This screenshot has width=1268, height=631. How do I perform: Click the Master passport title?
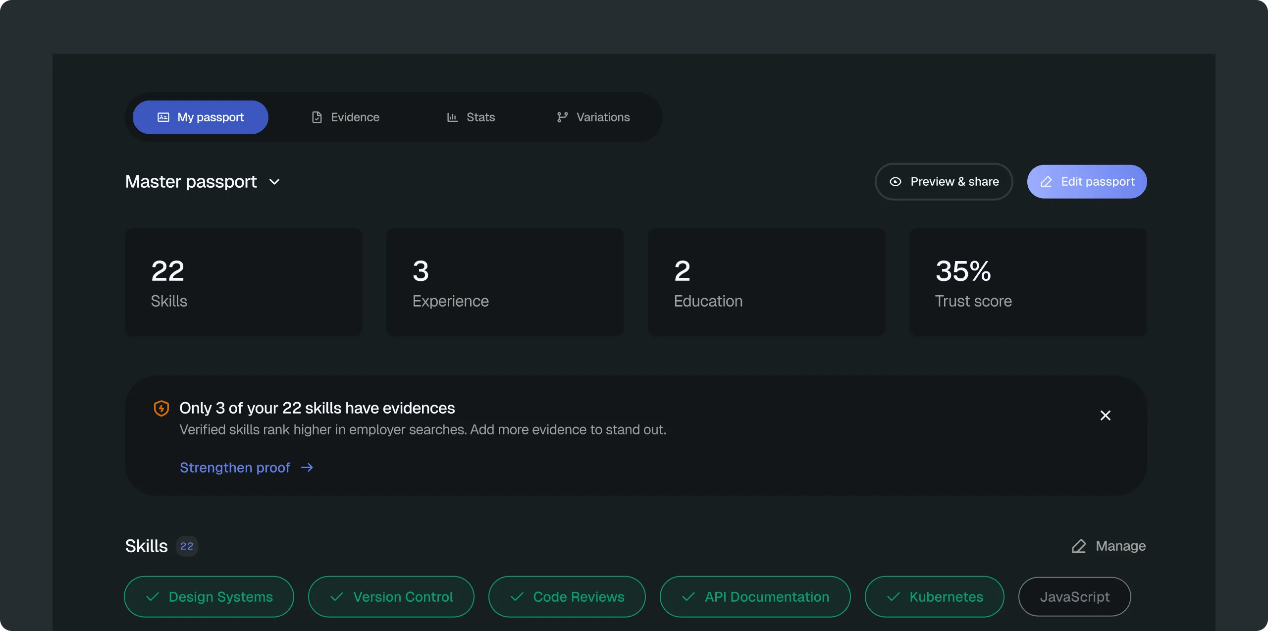191,182
